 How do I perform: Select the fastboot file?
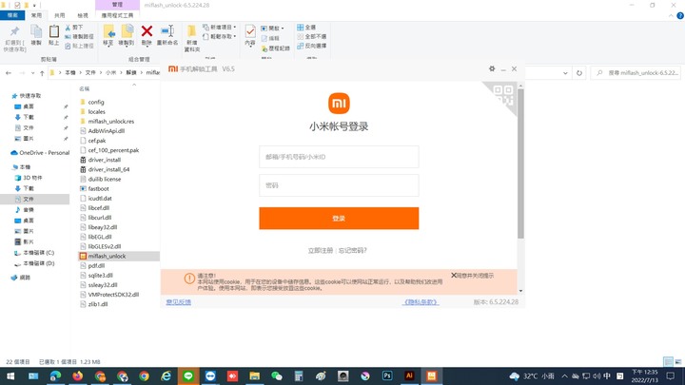[x=98, y=188]
